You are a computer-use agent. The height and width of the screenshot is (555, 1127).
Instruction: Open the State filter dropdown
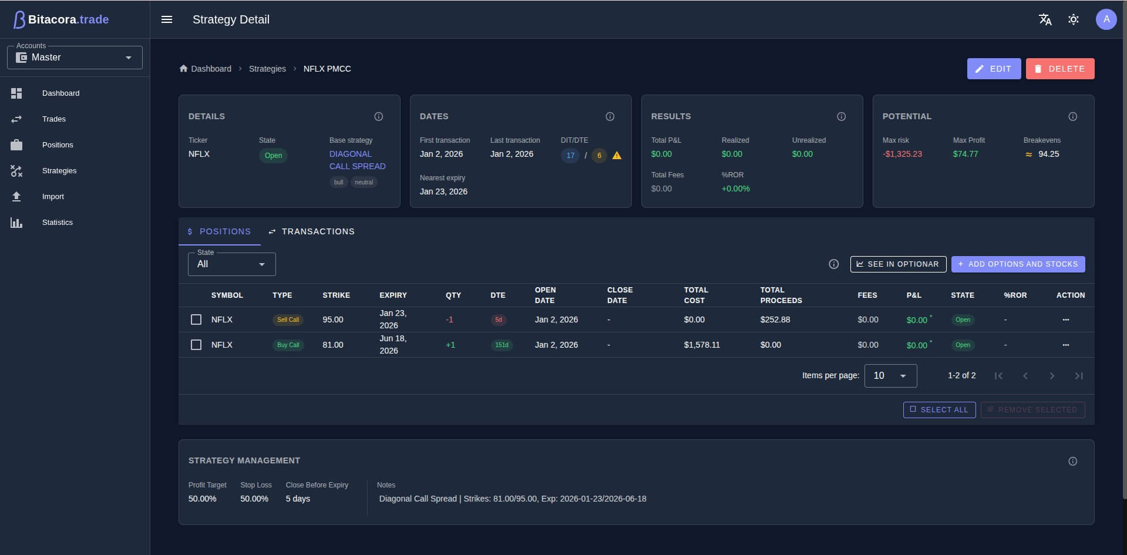click(231, 264)
